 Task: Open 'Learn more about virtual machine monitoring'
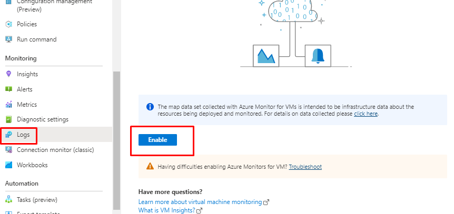200,202
